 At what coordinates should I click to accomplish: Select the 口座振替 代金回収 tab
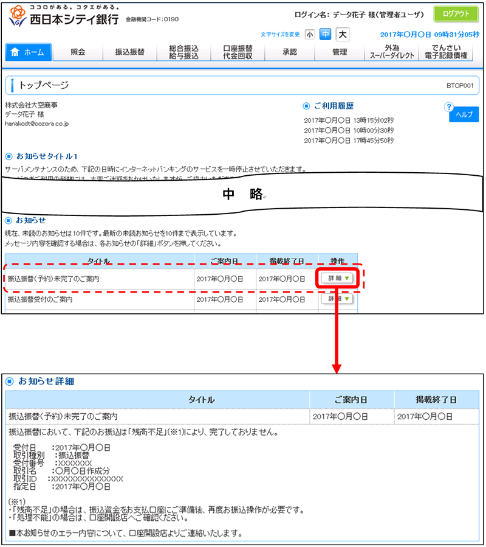click(x=238, y=52)
